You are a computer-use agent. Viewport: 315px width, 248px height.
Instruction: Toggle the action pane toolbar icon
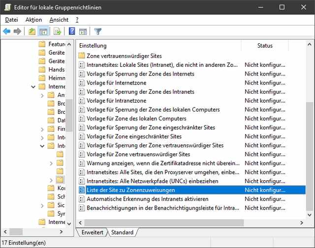(x=83, y=31)
